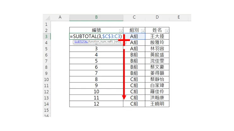This screenshot has height=131, width=234.
Task: Select row header 15
Action: point(46,110)
